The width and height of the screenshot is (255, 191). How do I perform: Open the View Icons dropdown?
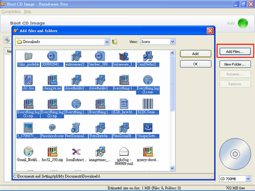point(173,42)
